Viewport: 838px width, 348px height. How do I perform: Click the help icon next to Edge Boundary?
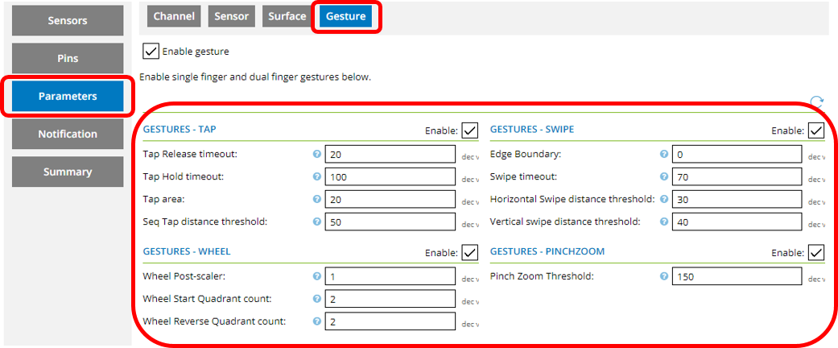[x=664, y=155]
